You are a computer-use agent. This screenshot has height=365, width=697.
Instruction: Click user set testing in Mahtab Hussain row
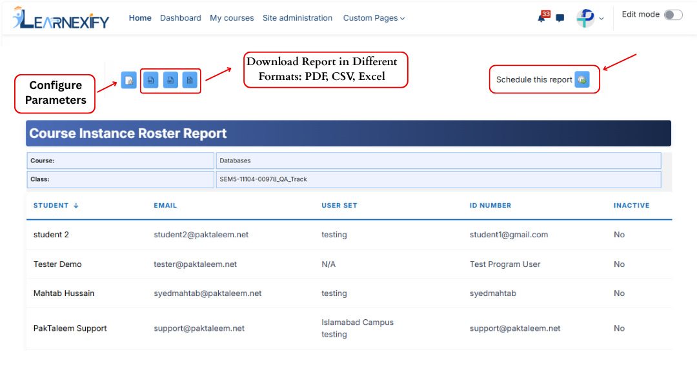(334, 293)
